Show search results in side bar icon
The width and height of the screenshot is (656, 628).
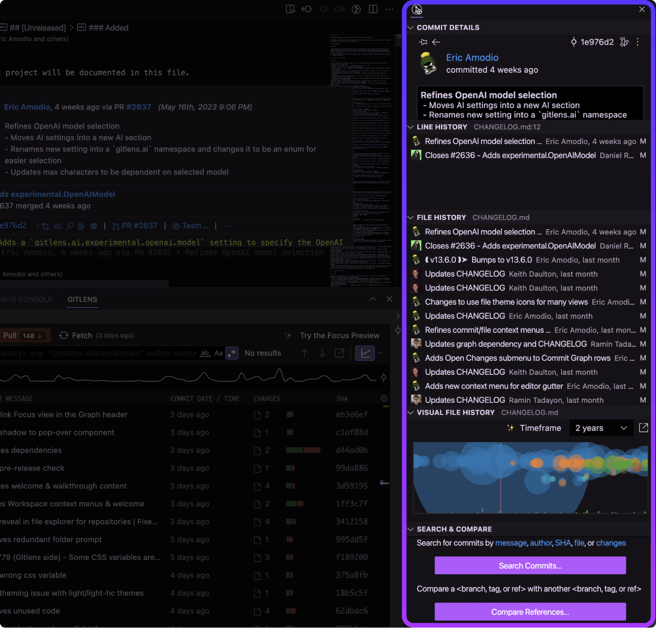(339, 353)
